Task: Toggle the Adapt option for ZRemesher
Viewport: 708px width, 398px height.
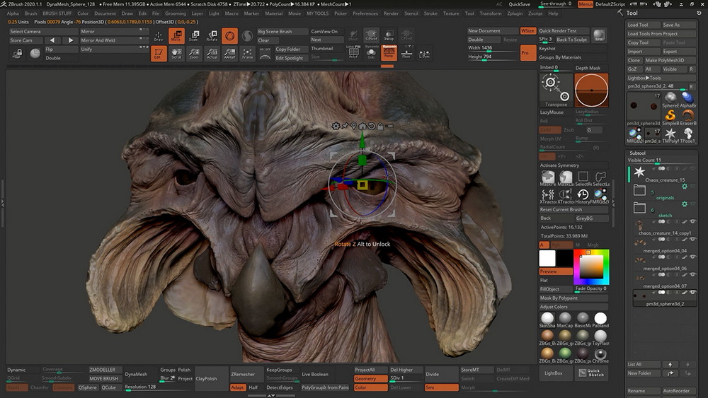Action: pos(237,387)
